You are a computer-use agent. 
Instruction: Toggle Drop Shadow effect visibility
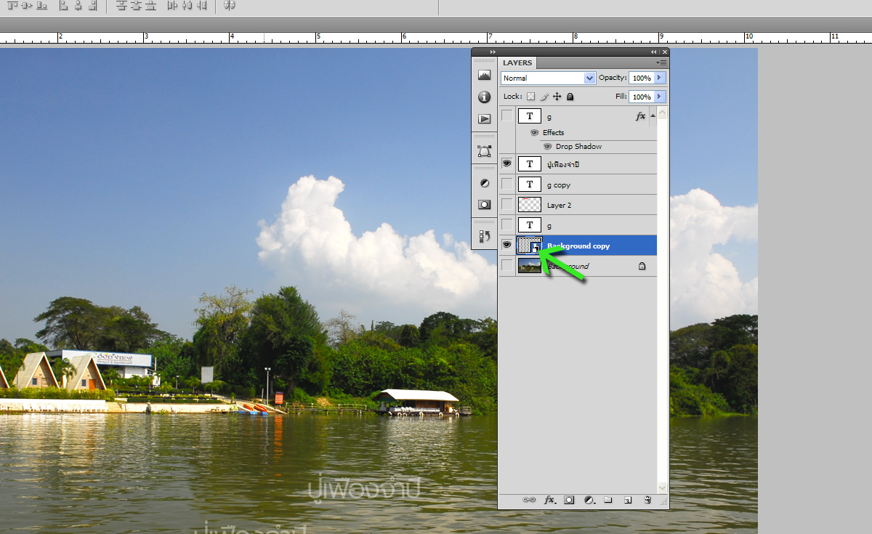(547, 147)
